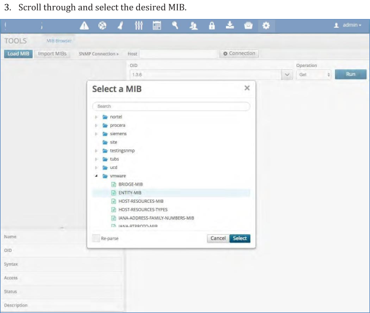Click the Search field in MIB dialog

[x=171, y=106]
